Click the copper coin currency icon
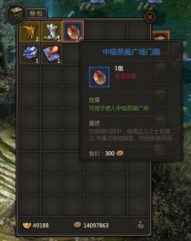 click(x=78, y=225)
